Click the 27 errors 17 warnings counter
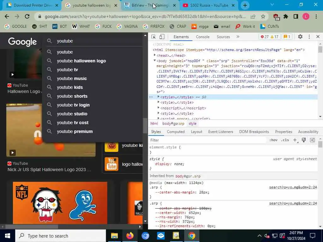The width and height of the screenshot is (323, 242). (x=269, y=37)
